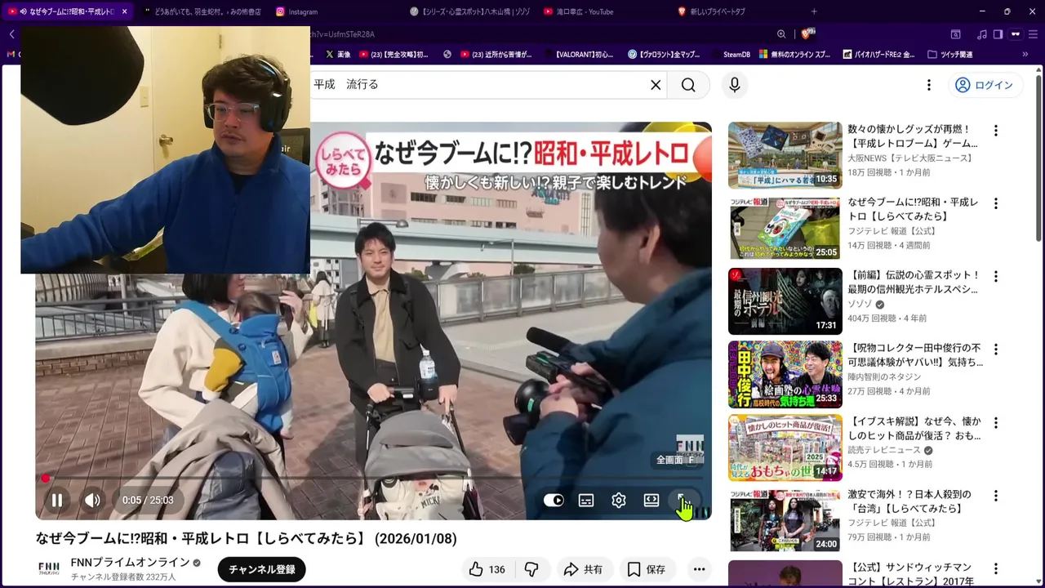Open more actions ellipsis below the video
The height and width of the screenshot is (588, 1045).
click(699, 569)
